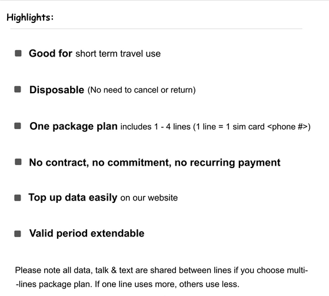Click the square bullet next to Disposable

click(x=18, y=90)
